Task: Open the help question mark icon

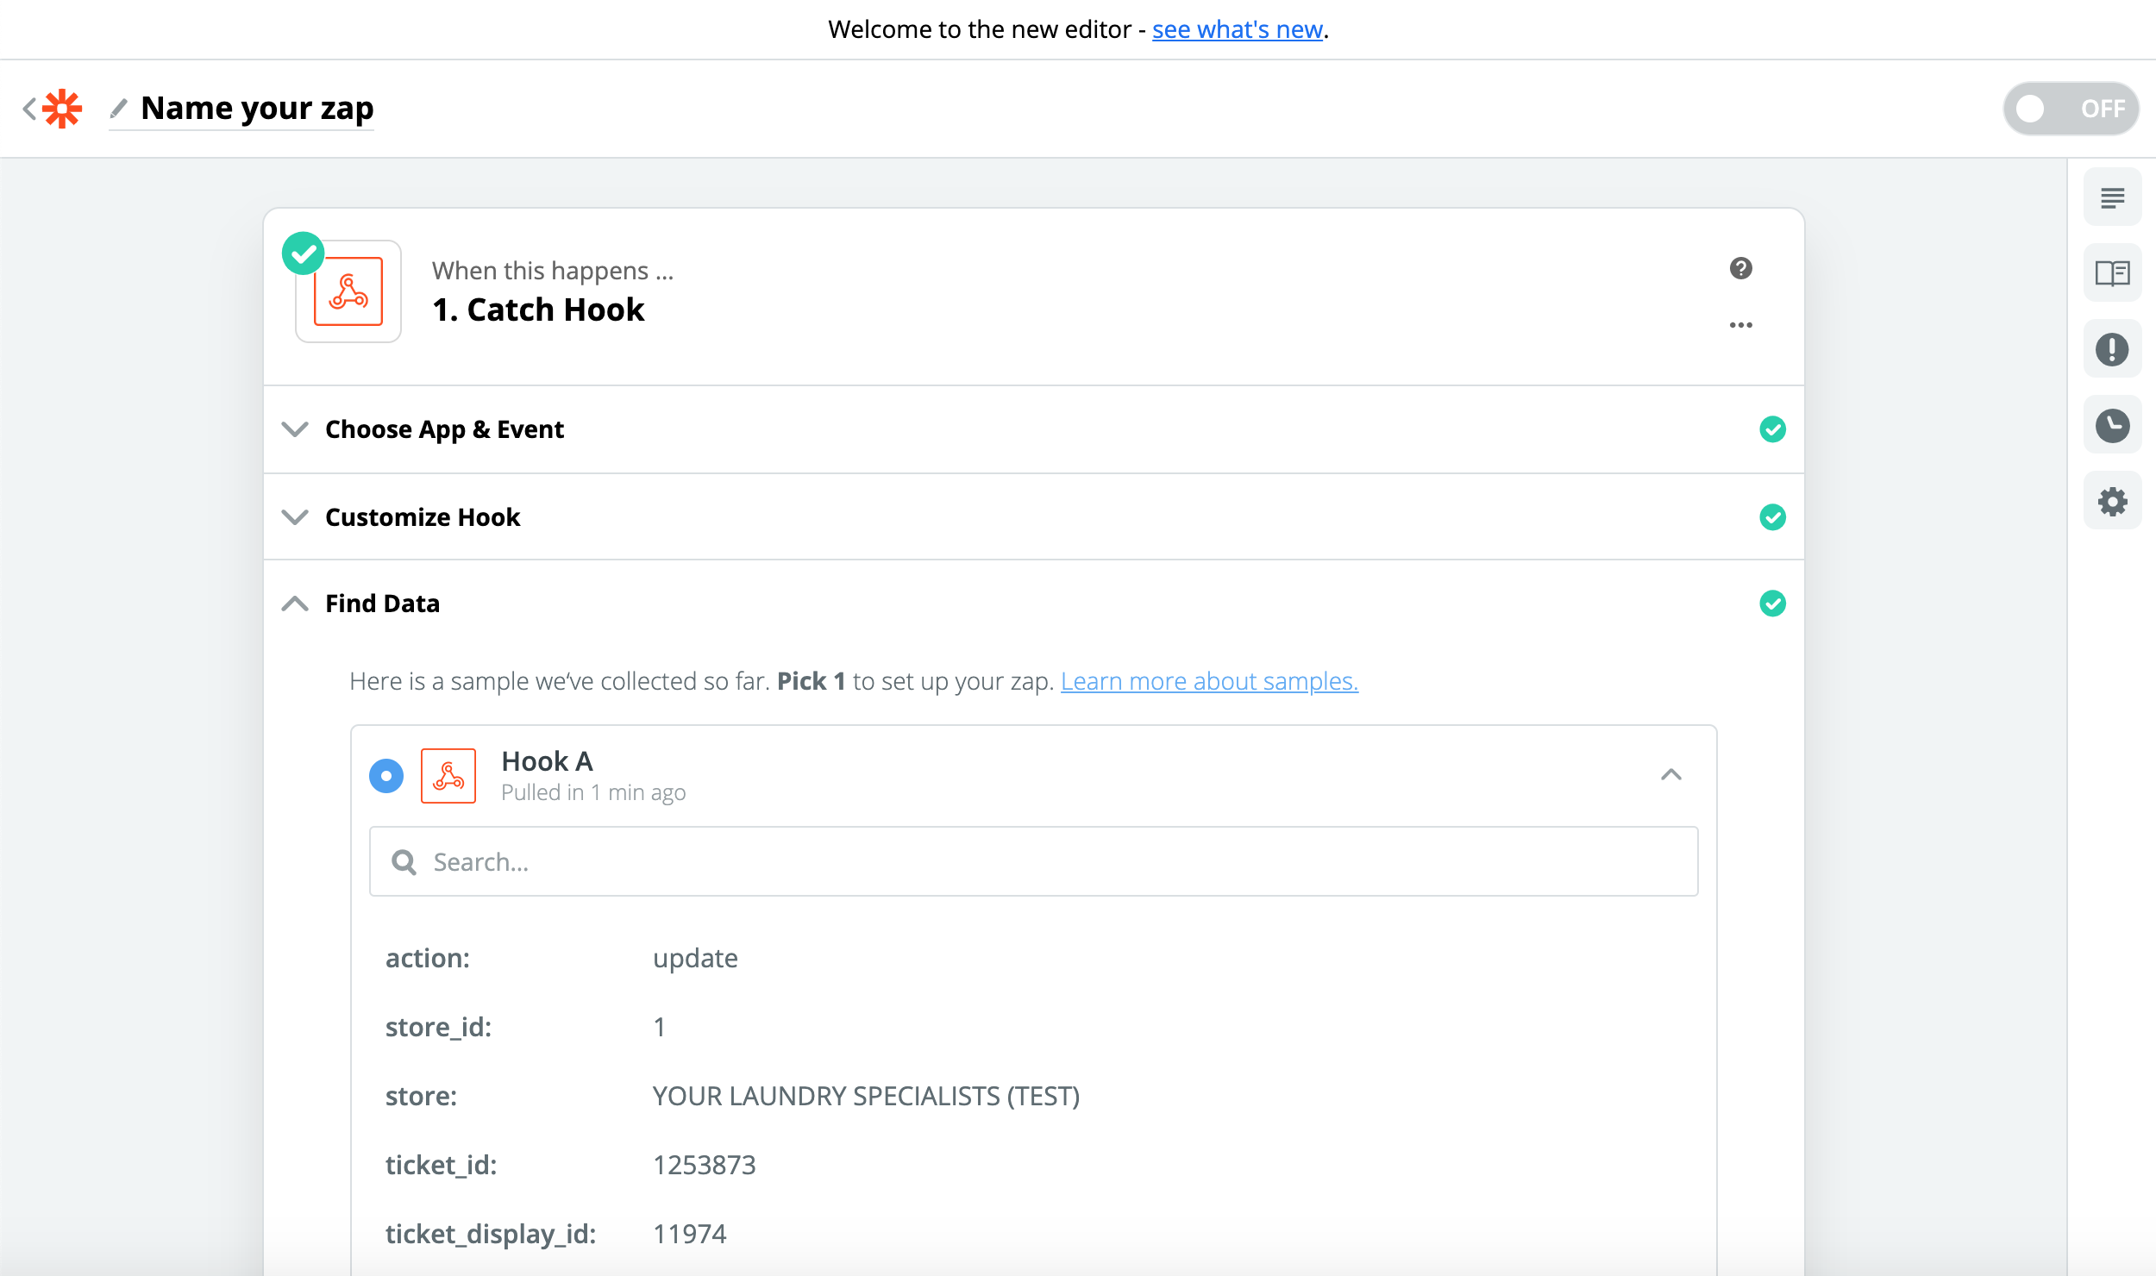Action: pyautogui.click(x=1740, y=268)
